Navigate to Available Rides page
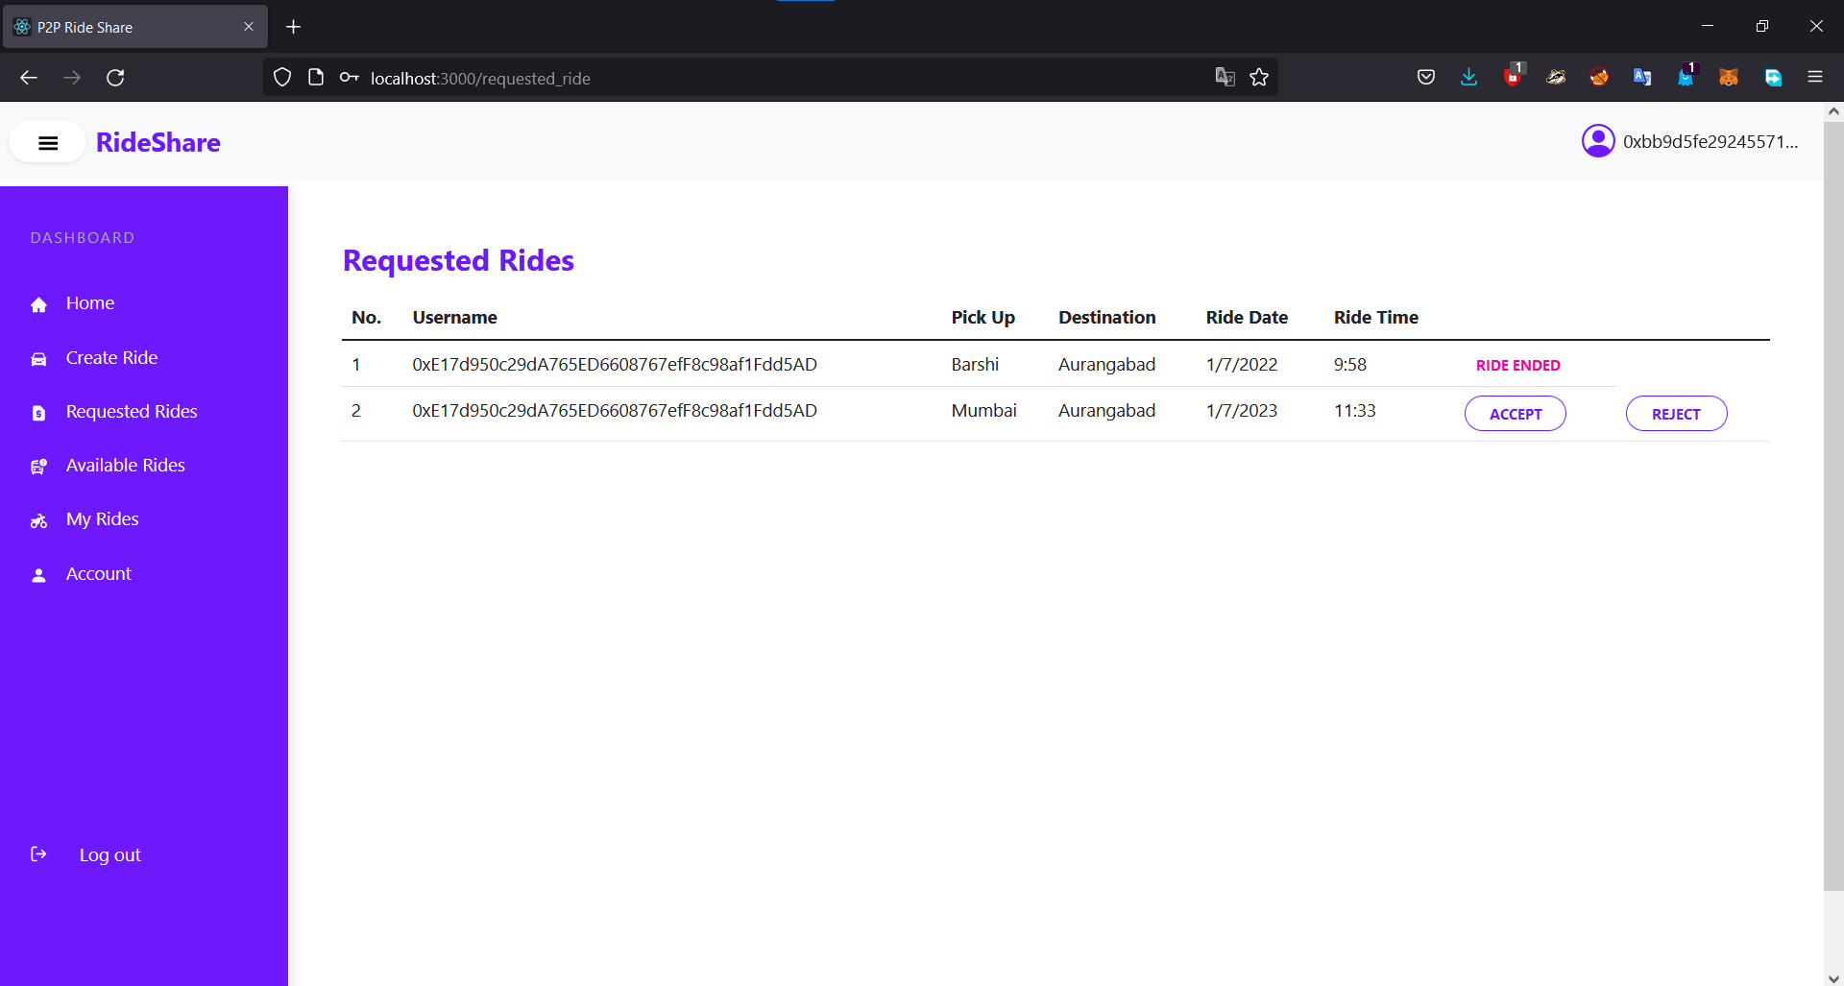This screenshot has height=986, width=1844. click(x=125, y=466)
